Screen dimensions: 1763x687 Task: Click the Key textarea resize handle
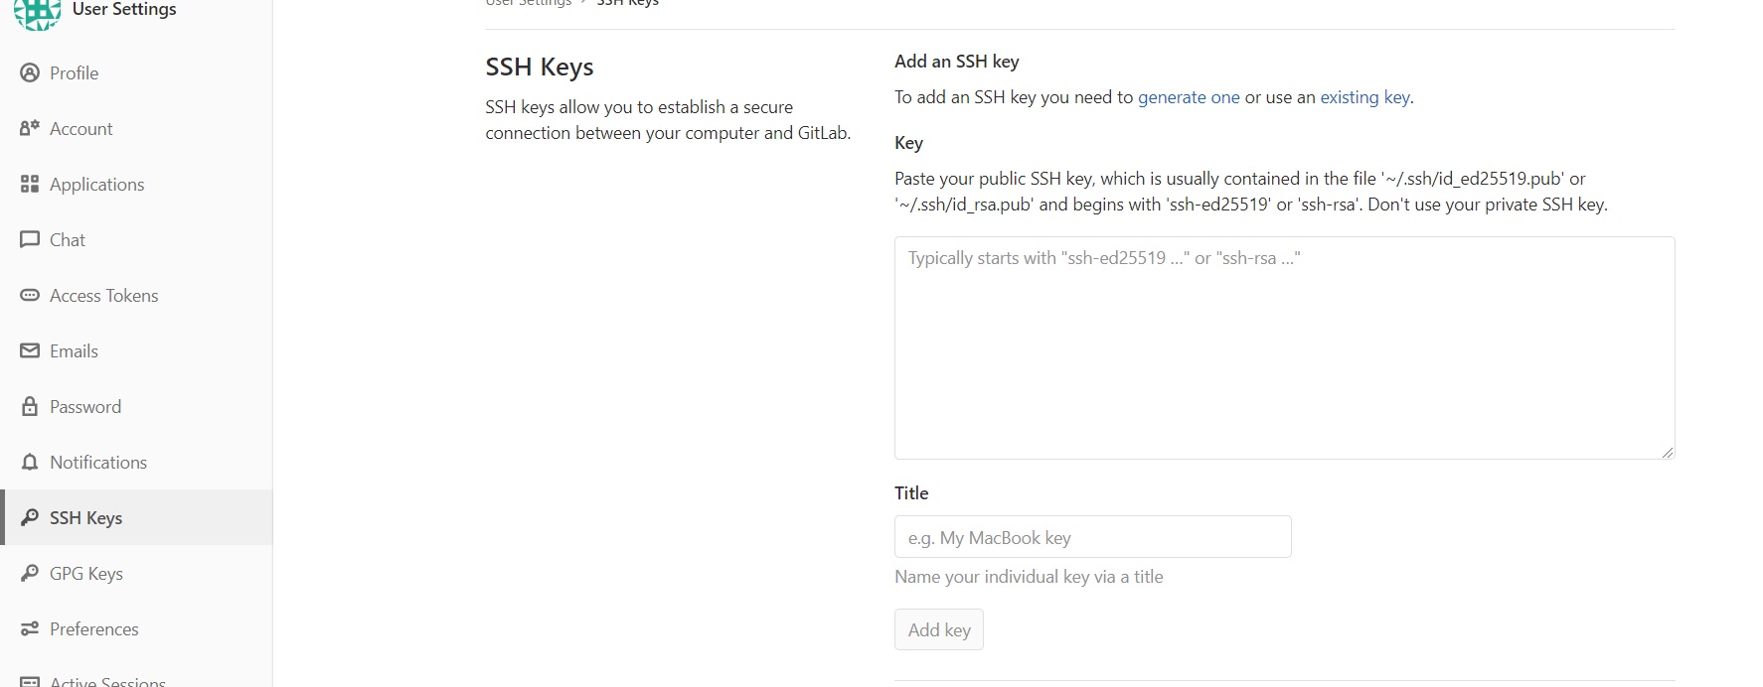1668,452
